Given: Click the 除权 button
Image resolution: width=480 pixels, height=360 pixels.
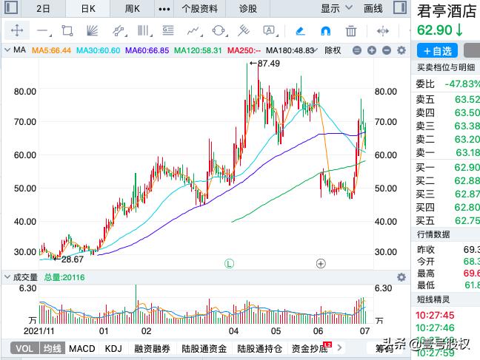Looking at the screenshot, I should (333, 50).
